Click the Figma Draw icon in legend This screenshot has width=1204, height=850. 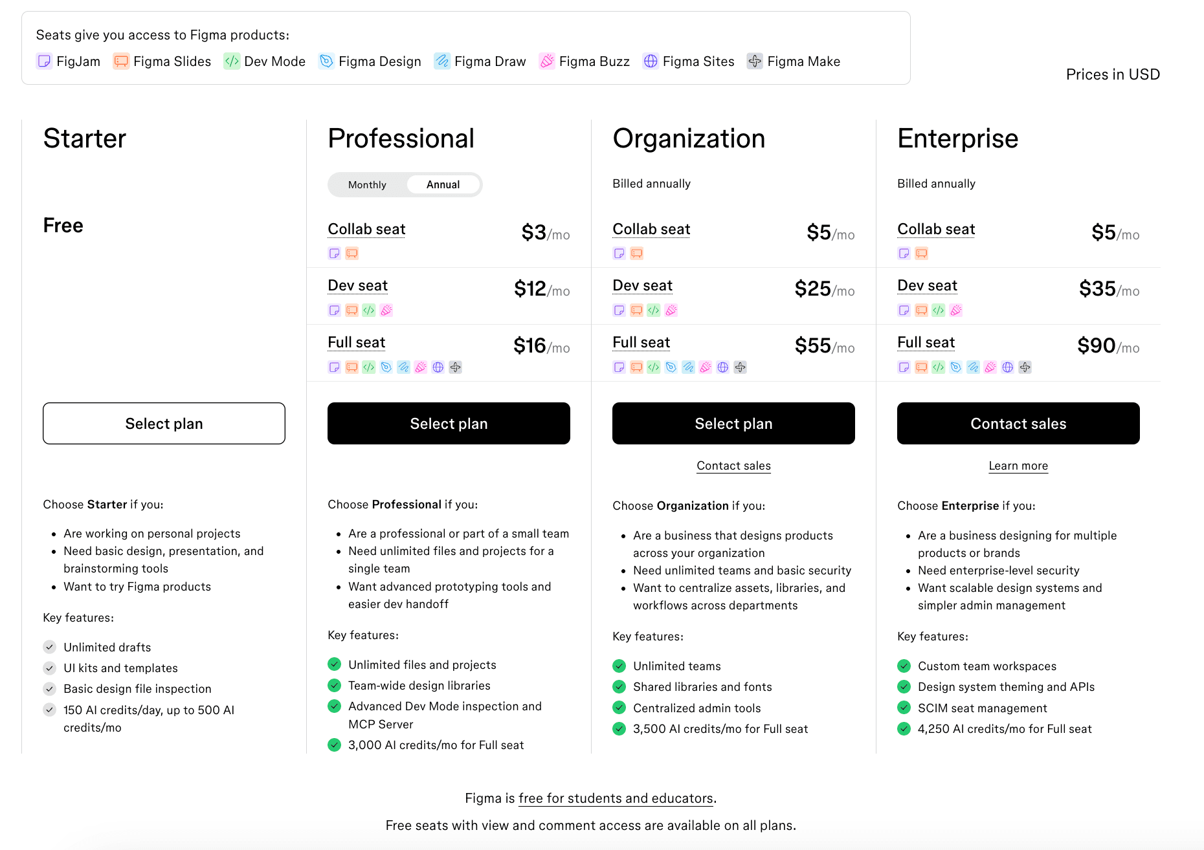(442, 61)
